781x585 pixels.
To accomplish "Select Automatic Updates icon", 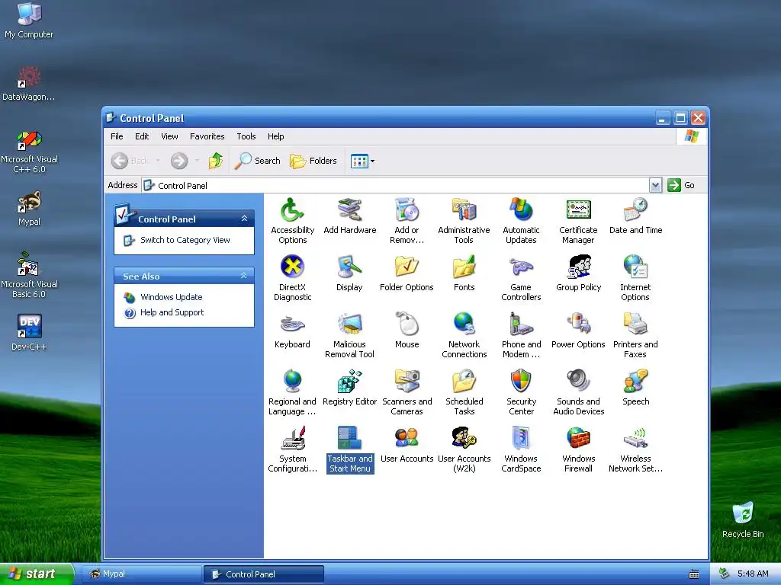I will (521, 210).
